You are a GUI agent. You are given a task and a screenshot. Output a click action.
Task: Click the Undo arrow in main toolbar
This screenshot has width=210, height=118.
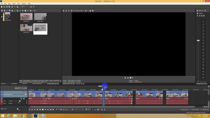[x=23, y=7]
